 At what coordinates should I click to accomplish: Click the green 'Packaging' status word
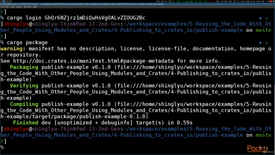point(24,67)
